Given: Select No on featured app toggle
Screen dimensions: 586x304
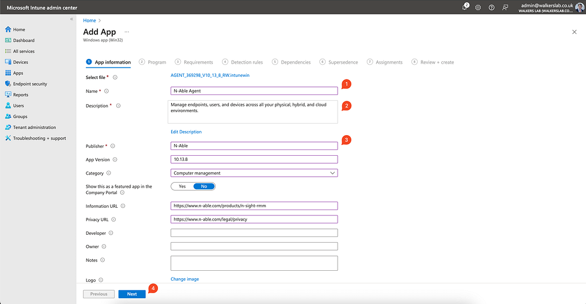Looking at the screenshot, I should pos(204,186).
